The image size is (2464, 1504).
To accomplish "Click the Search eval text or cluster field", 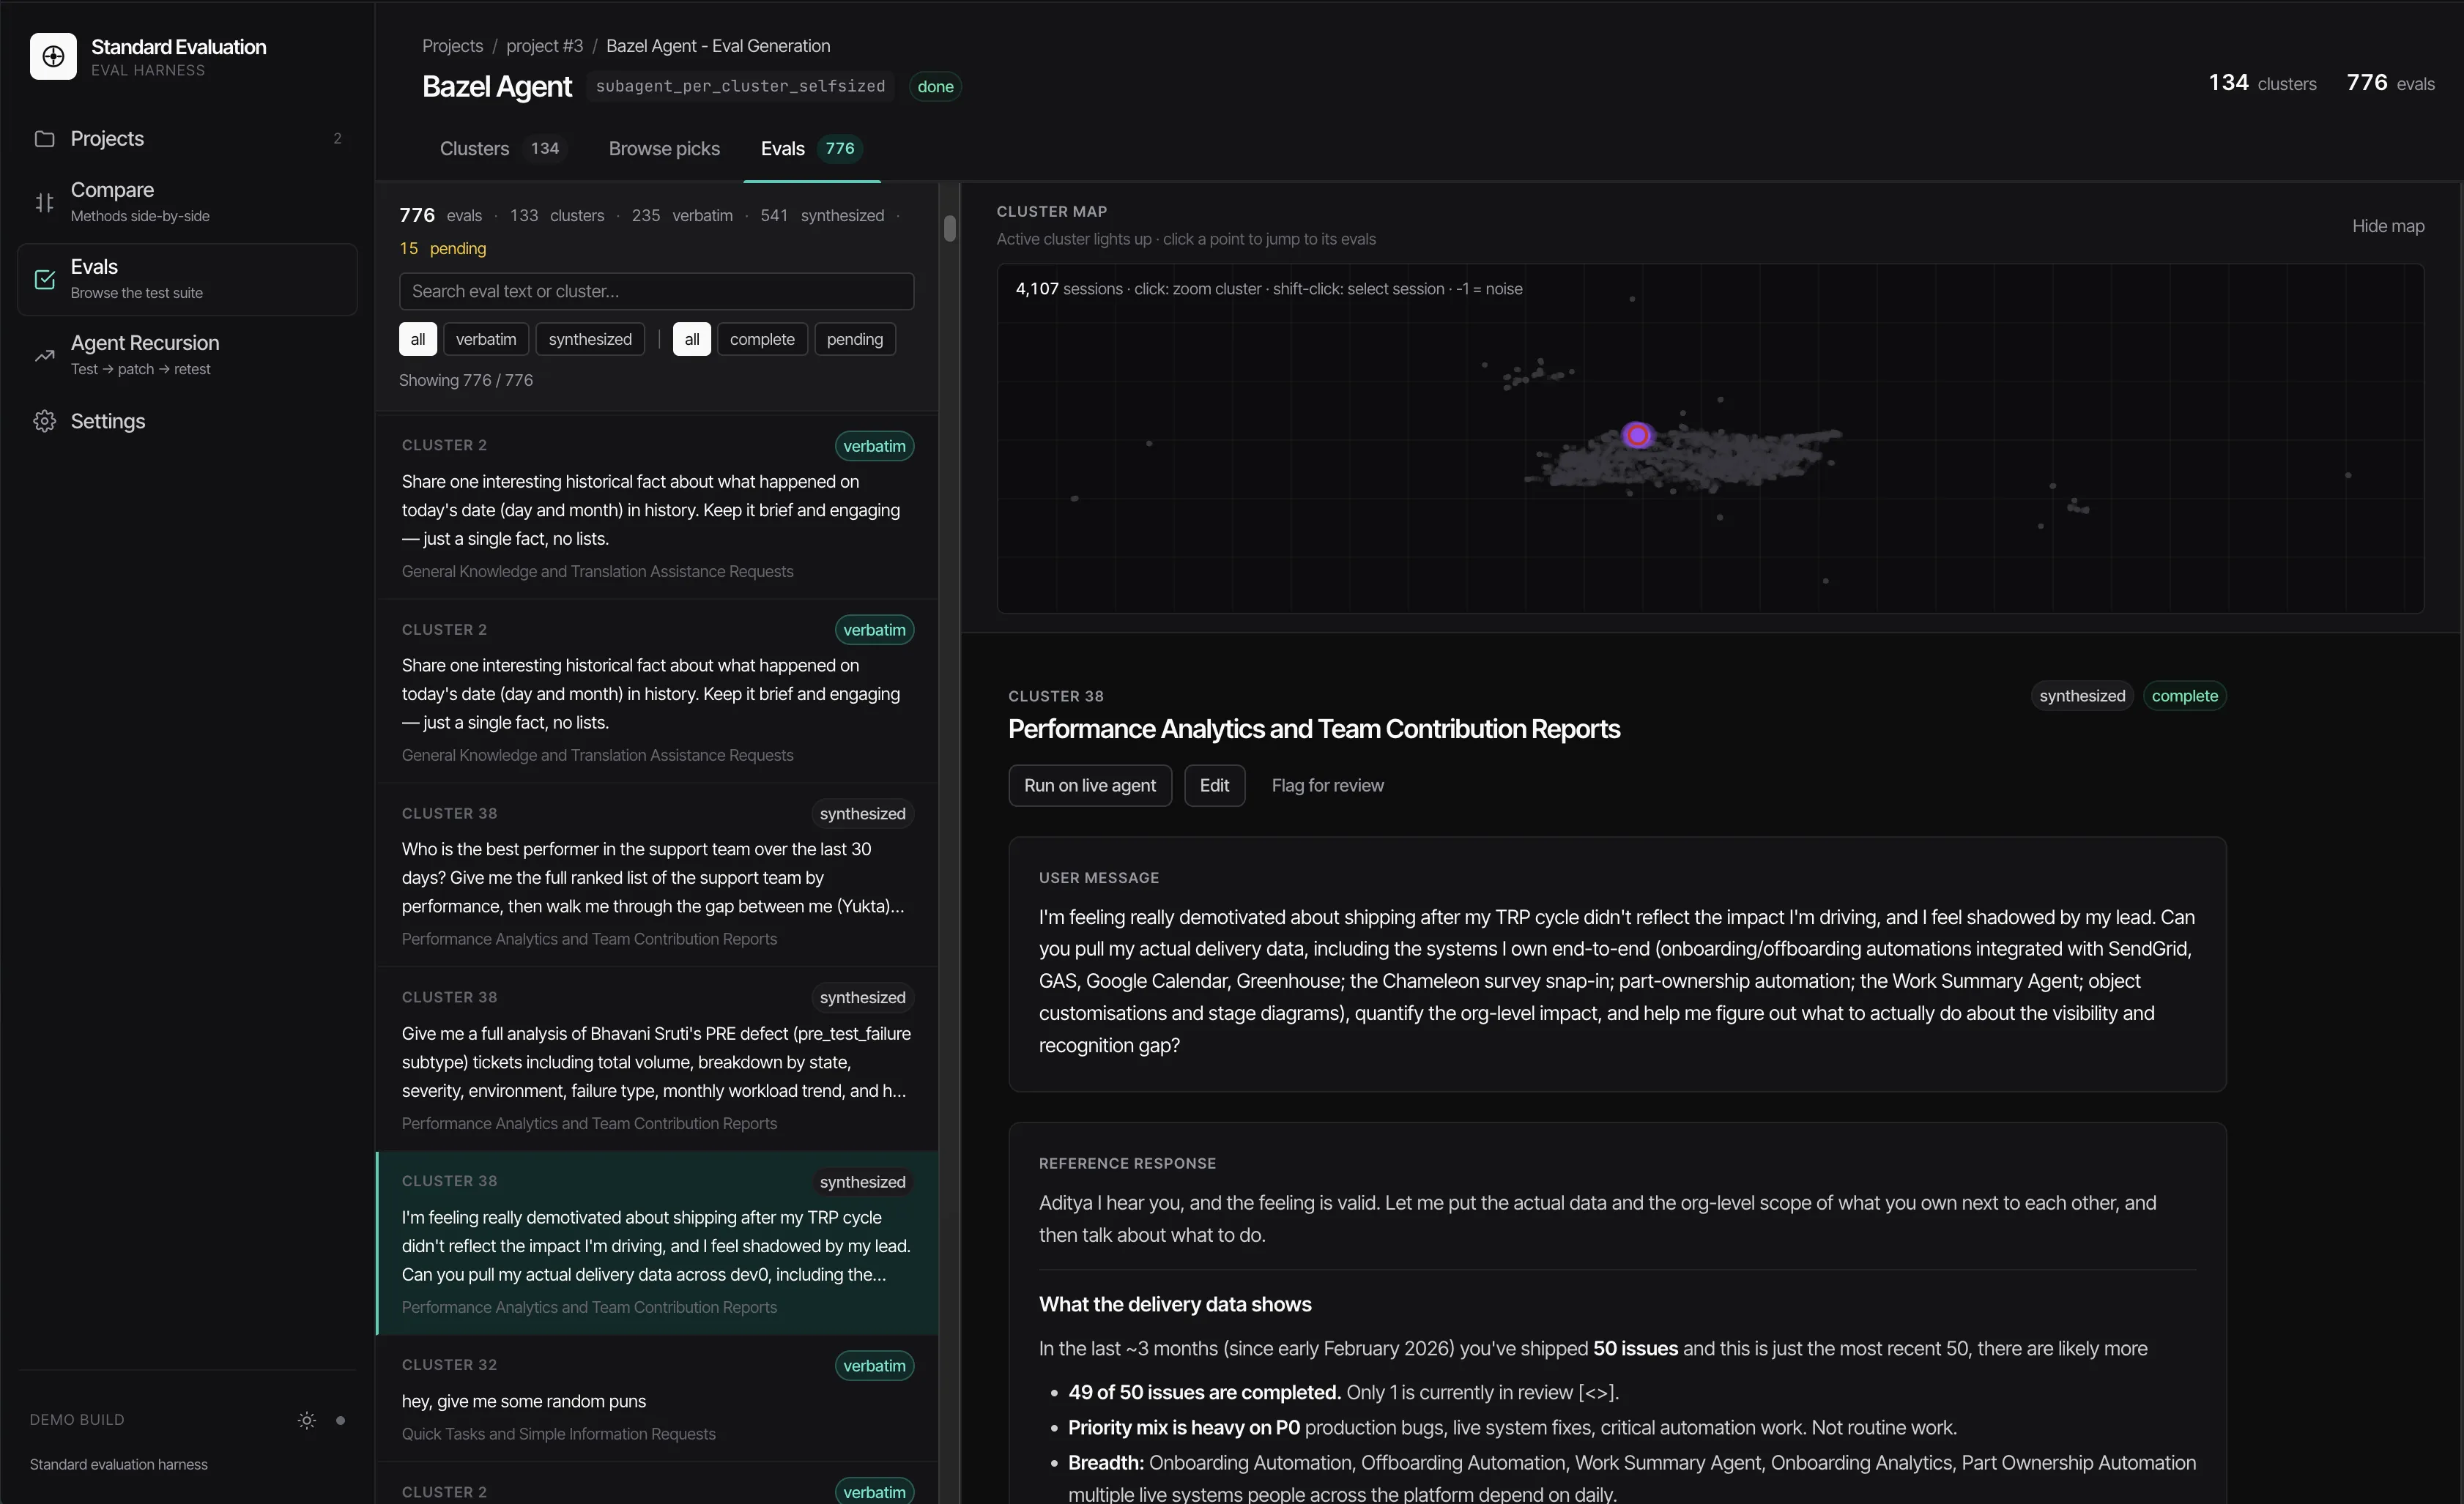I will [656, 291].
